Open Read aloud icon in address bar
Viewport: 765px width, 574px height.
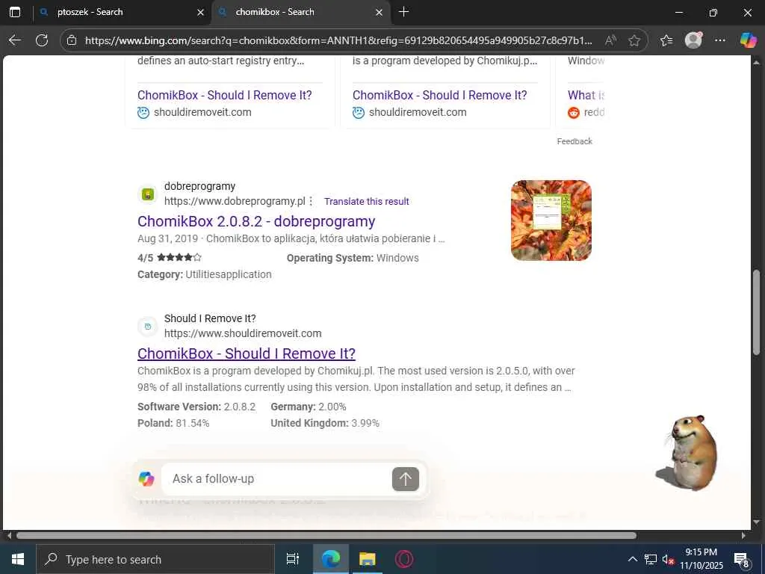[x=610, y=40]
